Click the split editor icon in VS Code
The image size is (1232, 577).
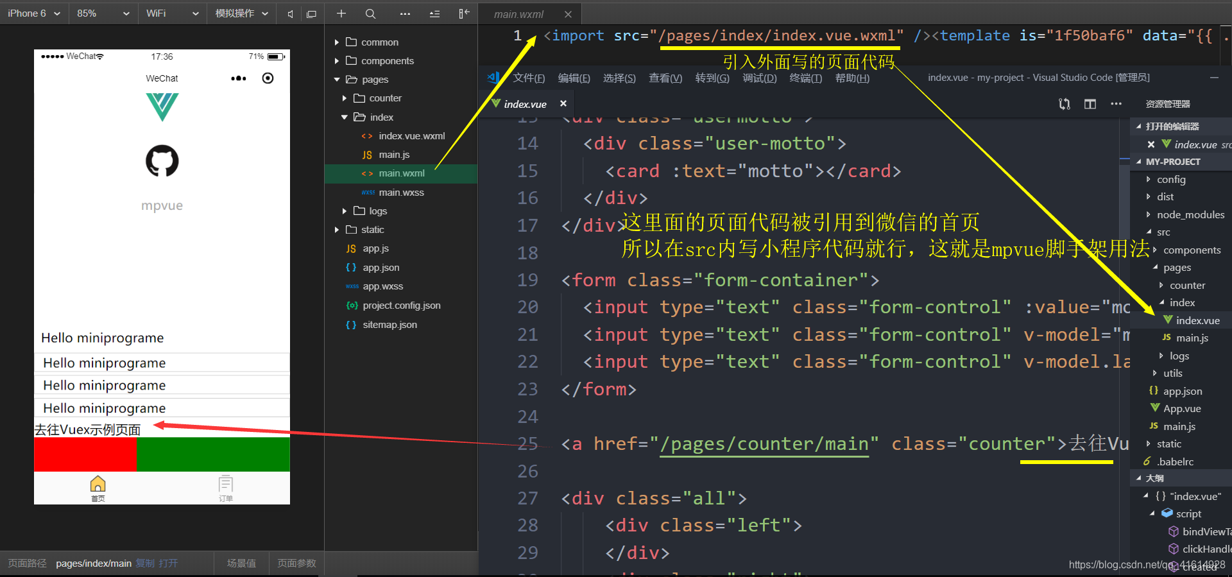click(1090, 104)
